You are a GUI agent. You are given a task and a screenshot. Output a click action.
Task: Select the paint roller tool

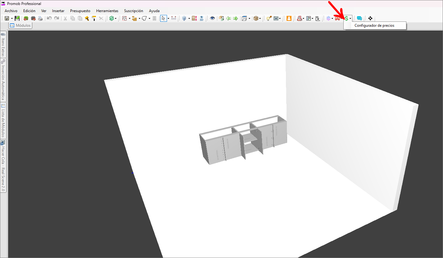pos(94,19)
